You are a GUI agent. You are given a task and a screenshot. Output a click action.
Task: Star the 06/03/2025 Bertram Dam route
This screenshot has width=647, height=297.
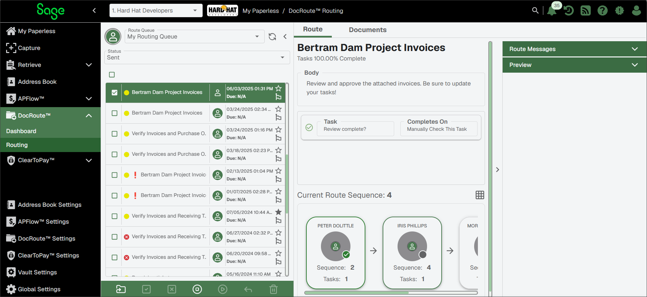tap(279, 89)
